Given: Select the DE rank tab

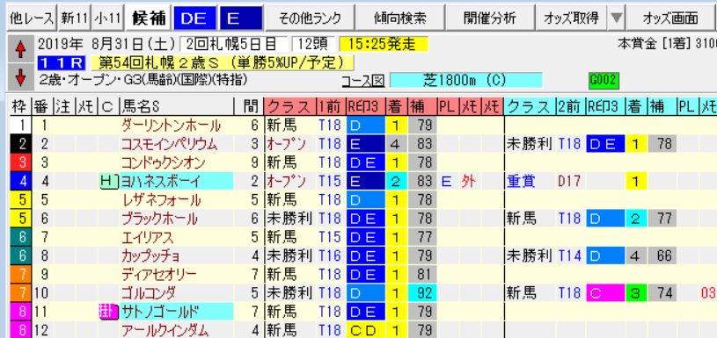Looking at the screenshot, I should (x=195, y=18).
